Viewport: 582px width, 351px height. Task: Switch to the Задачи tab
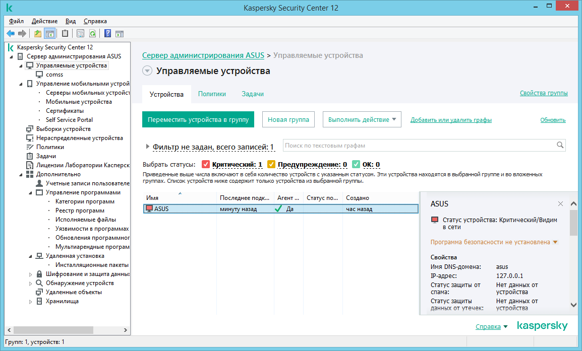pyautogui.click(x=253, y=94)
